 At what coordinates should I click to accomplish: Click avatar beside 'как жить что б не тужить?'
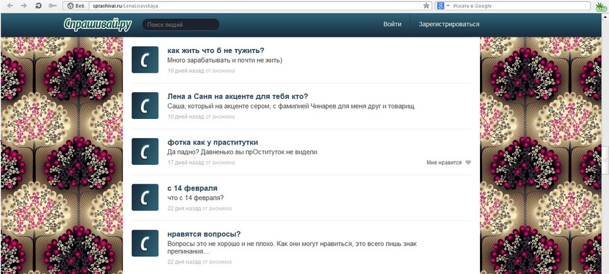145,60
